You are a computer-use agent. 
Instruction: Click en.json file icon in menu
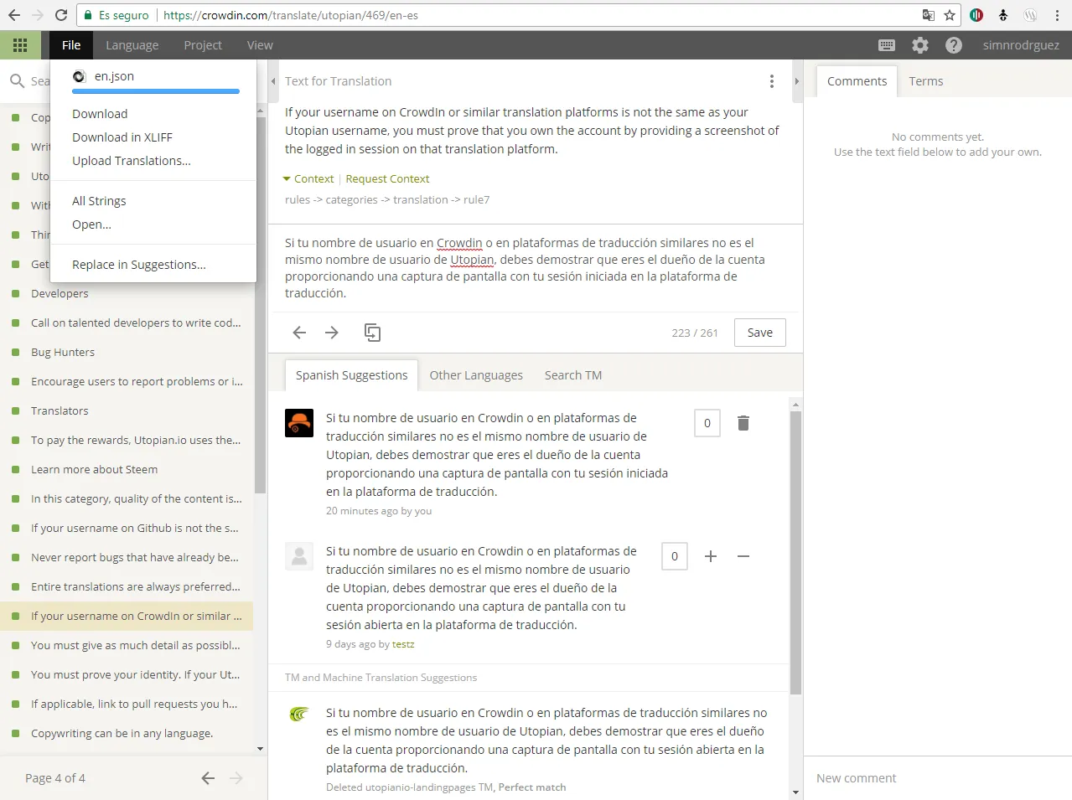pos(80,76)
